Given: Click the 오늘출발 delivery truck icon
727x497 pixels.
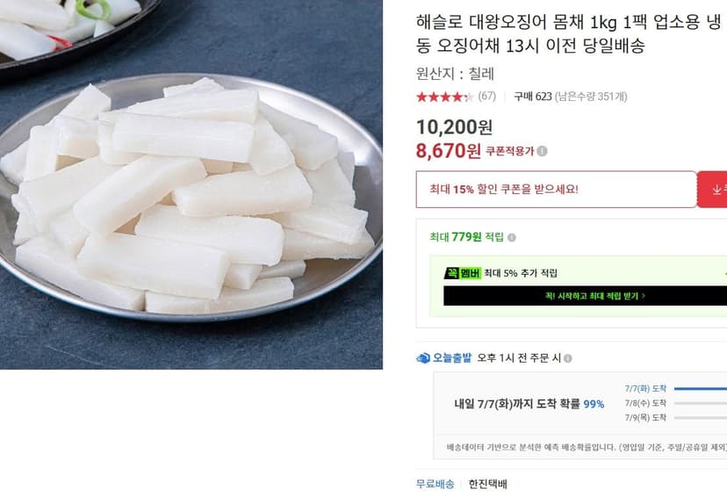Looking at the screenshot, I should coord(423,358).
